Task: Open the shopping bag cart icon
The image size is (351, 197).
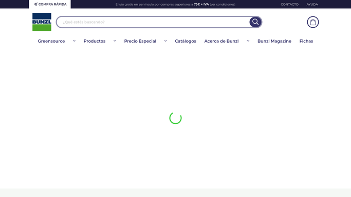Action: pyautogui.click(x=313, y=22)
